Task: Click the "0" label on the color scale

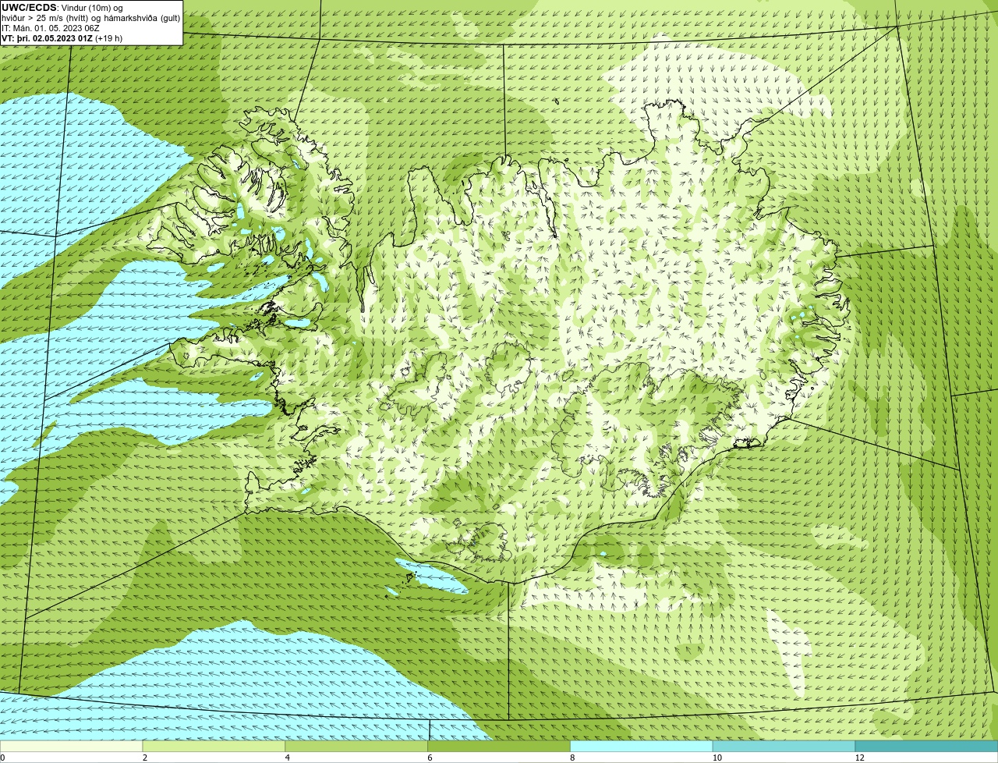Action: (x=2, y=758)
